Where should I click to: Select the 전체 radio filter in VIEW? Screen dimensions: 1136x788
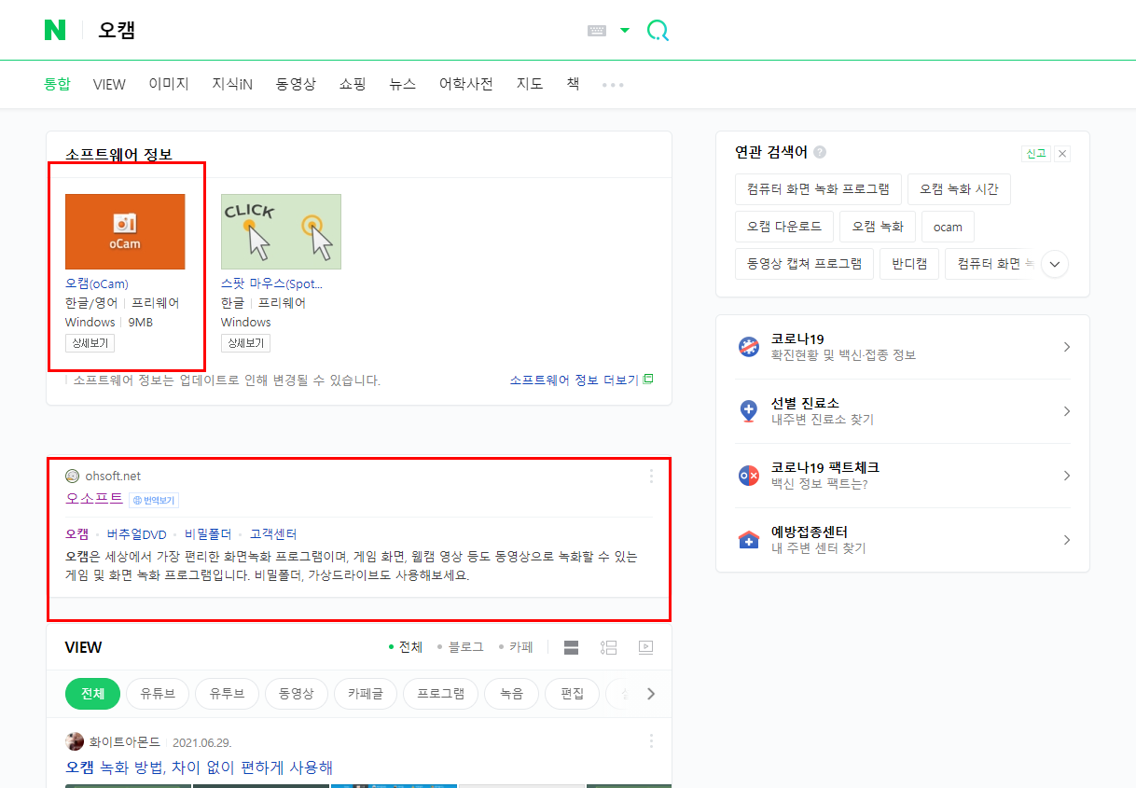(x=406, y=647)
